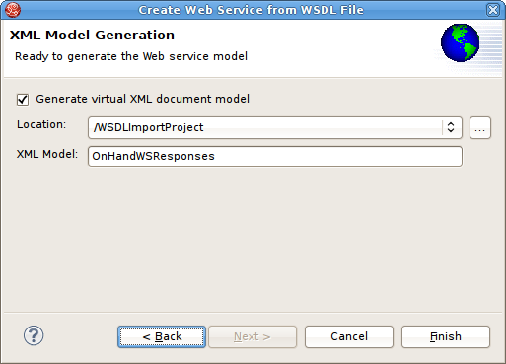Go to previous page with Back button
506x364 pixels.
tap(162, 336)
